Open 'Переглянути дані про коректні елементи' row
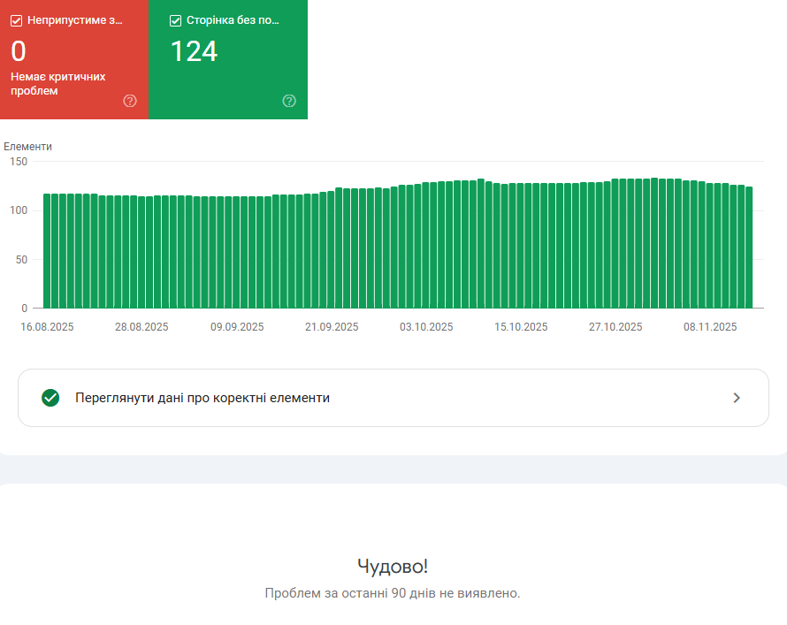 pos(393,398)
